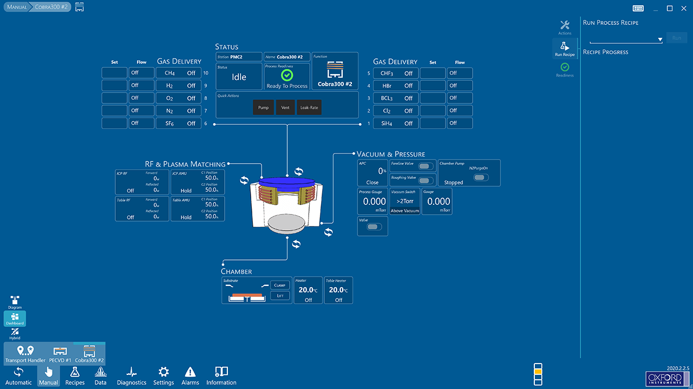
Task: Toggle the Valve switch under Process Gauge
Action: pos(373,227)
